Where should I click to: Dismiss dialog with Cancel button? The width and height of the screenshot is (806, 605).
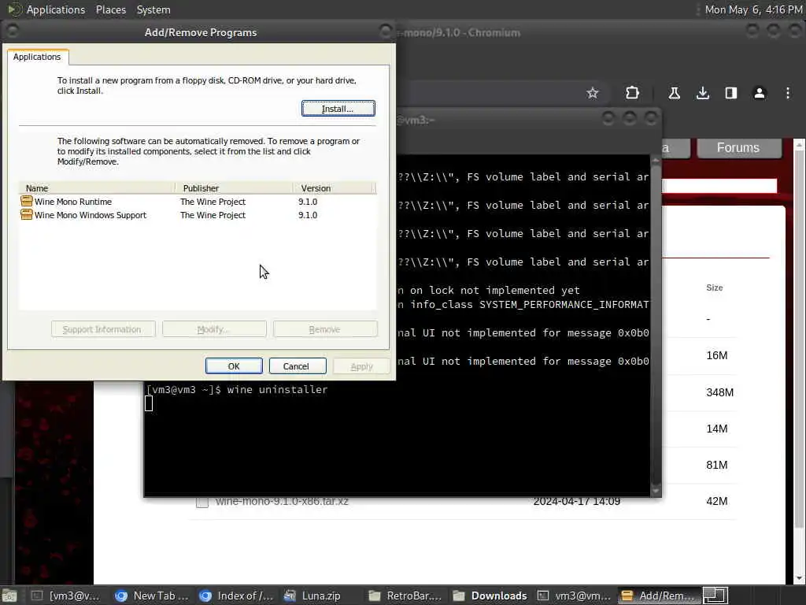click(296, 366)
